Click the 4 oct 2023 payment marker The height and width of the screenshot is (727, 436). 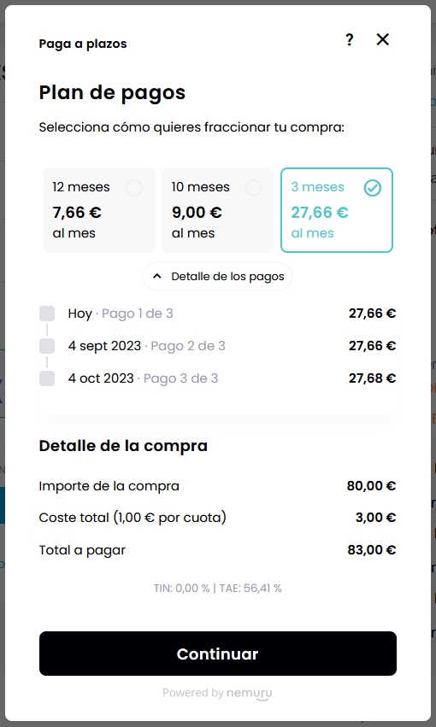(x=47, y=378)
